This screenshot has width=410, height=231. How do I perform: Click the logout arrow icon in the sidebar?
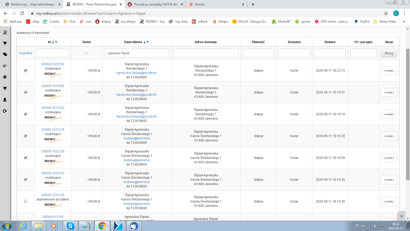pyautogui.click(x=5, y=111)
